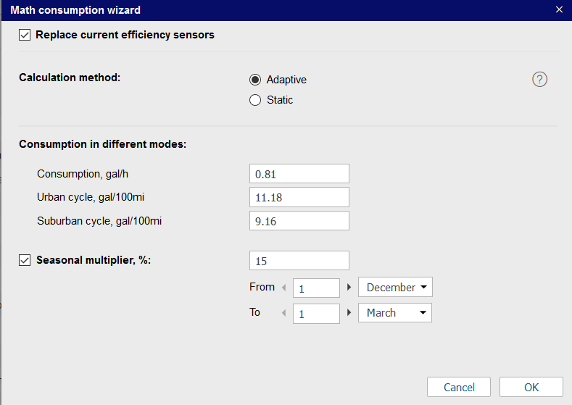Click the Urban cycle value field
Image resolution: width=572 pixels, height=405 pixels.
point(299,197)
